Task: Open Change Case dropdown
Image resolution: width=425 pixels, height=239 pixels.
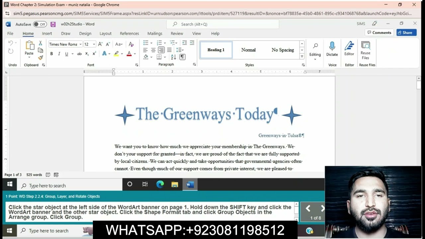Action: coord(119,44)
